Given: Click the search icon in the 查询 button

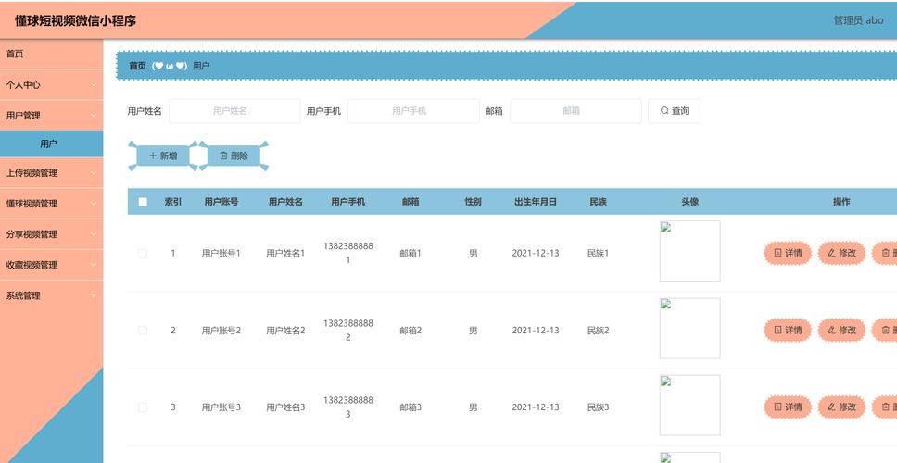Looking at the screenshot, I should coord(664,111).
